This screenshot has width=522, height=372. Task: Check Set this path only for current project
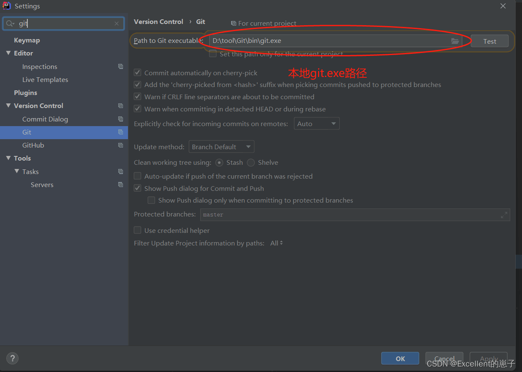pyautogui.click(x=213, y=54)
